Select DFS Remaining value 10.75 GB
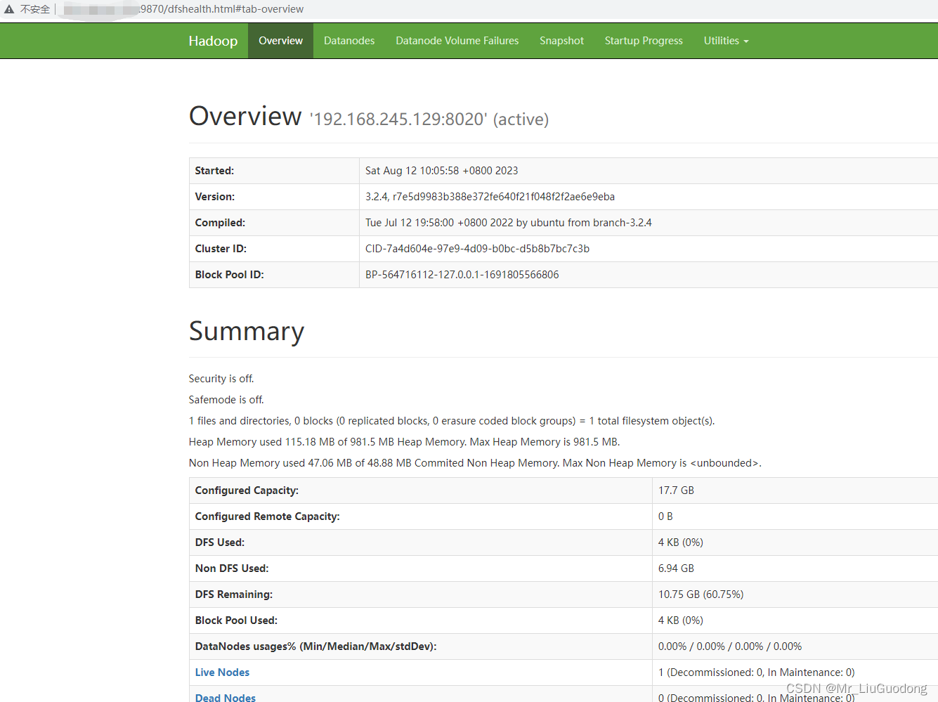 click(701, 594)
